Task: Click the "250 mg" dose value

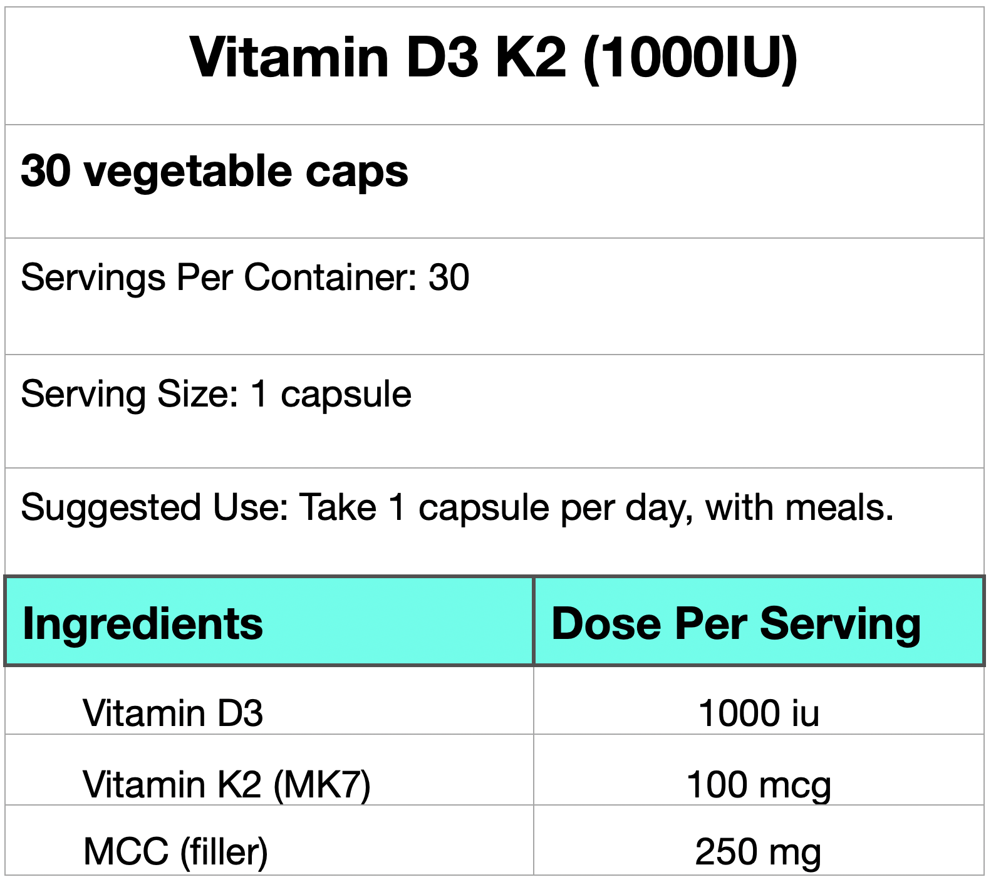Action: pos(758,851)
